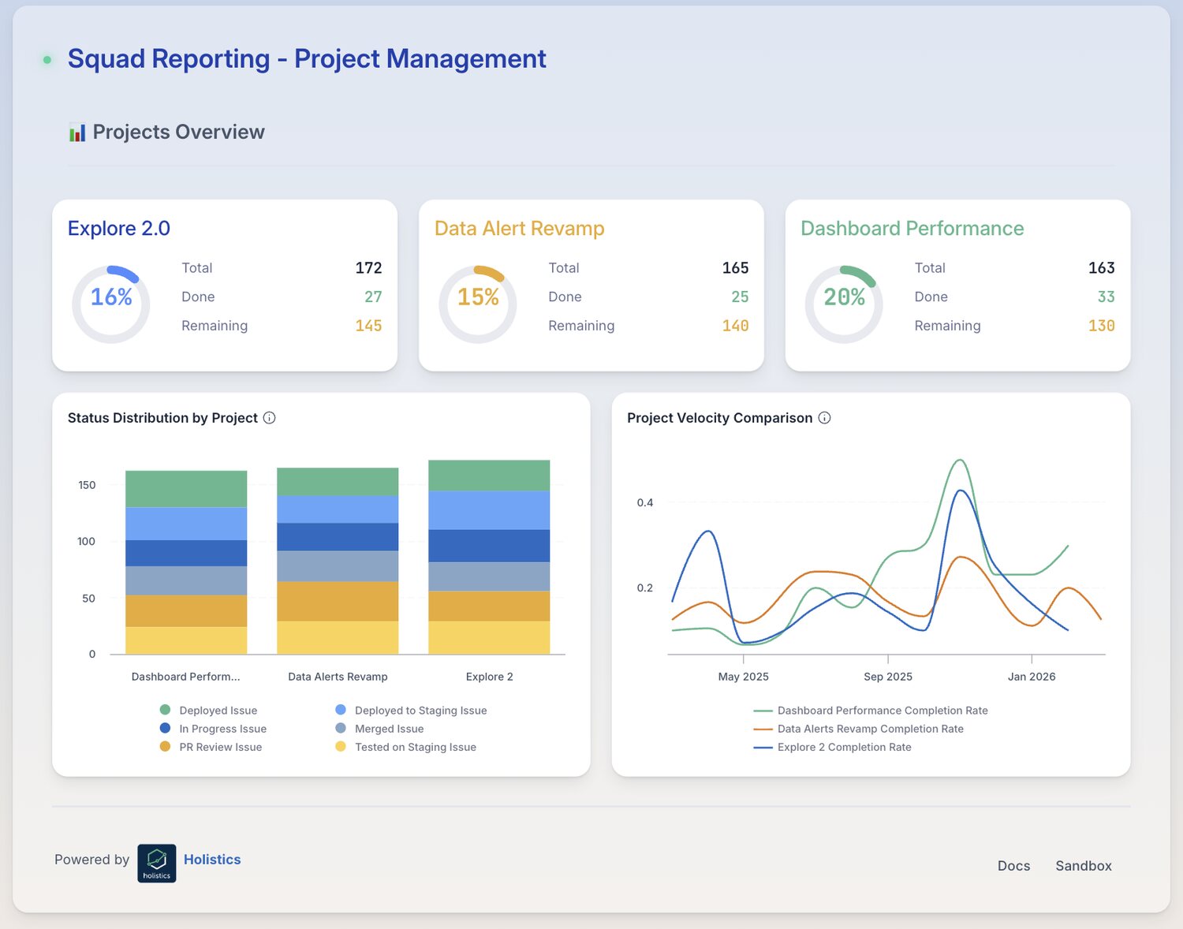The width and height of the screenshot is (1183, 929).
Task: Click the Dashboard Perform... stacked bar
Action: (186, 562)
